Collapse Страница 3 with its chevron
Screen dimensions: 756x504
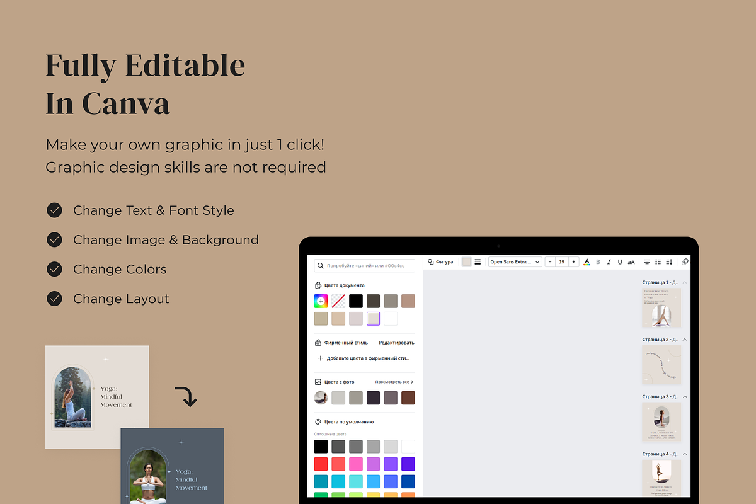[x=685, y=397]
